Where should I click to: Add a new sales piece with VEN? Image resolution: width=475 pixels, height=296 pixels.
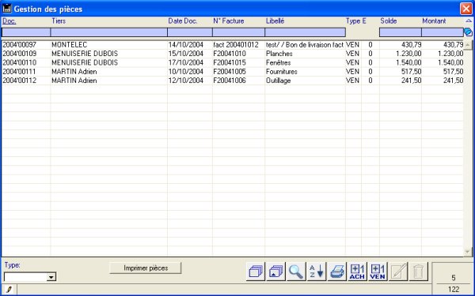coord(378,272)
